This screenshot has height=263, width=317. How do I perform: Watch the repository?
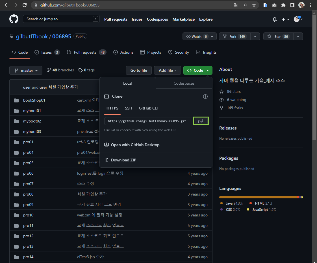click(x=199, y=37)
